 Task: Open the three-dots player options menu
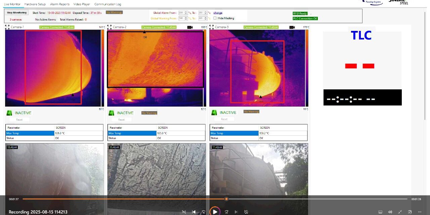(420, 212)
